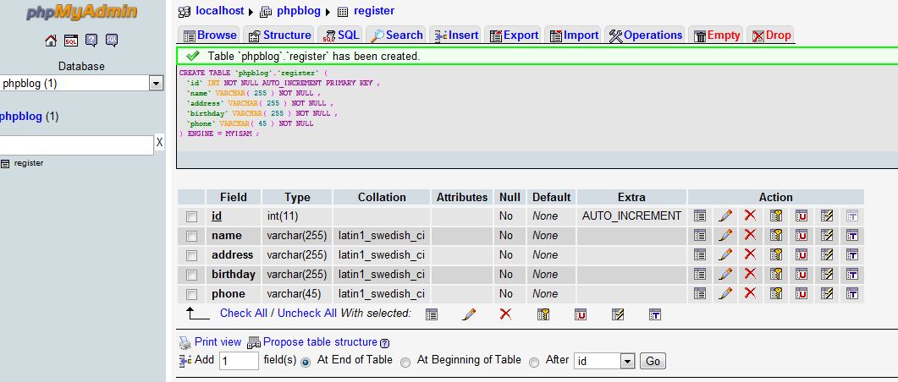This screenshot has width=898, height=382.
Task: Edit the birthday field with pencil icon
Action: click(x=725, y=275)
